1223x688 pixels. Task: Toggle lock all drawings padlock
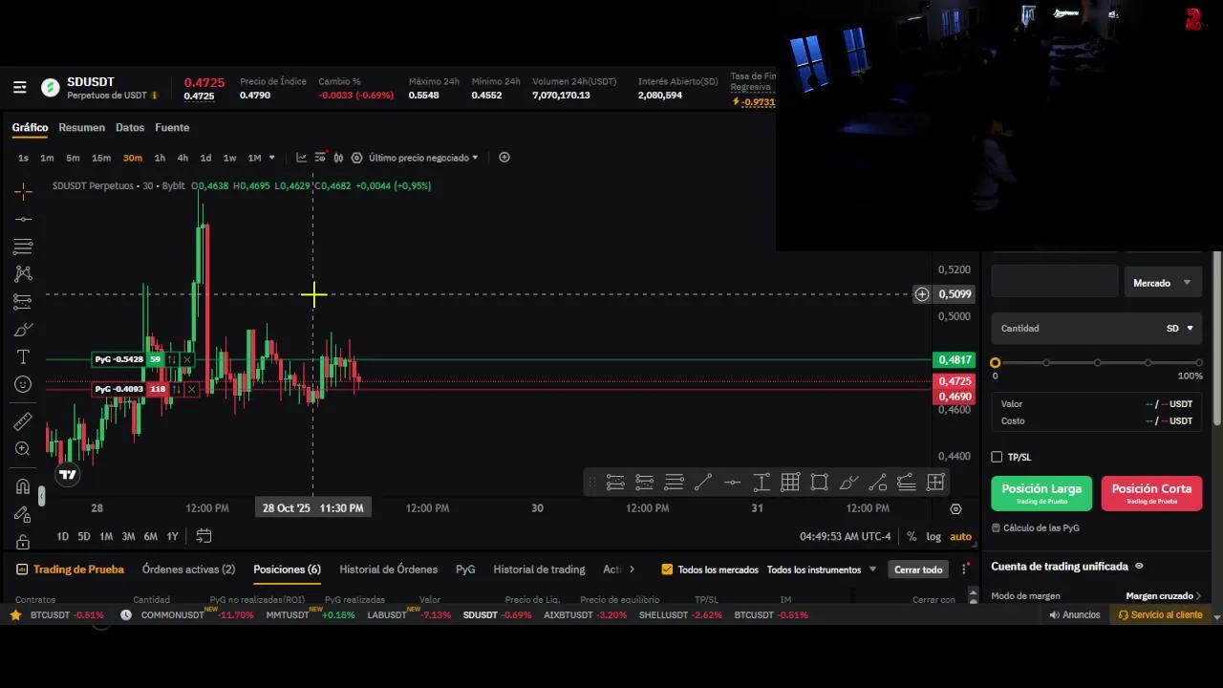coord(23,542)
